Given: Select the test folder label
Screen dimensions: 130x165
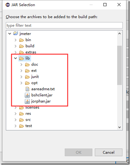Looking at the screenshot, I should [x=29, y=126].
